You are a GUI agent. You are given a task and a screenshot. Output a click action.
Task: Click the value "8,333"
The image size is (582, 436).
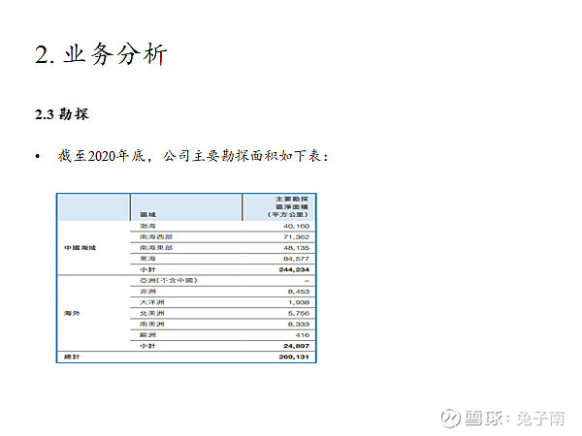[x=299, y=324]
